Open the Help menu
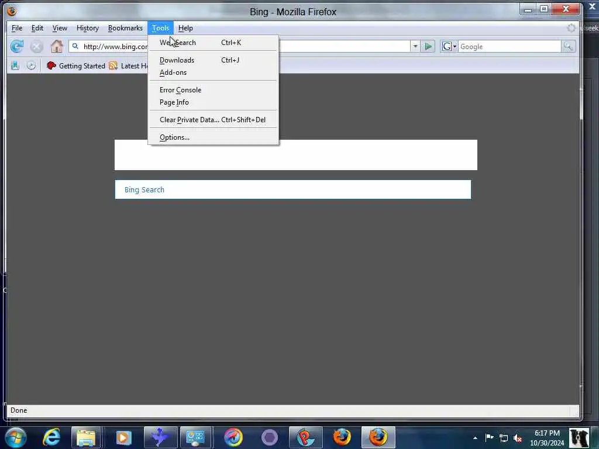The height and width of the screenshot is (449, 599). [x=185, y=28]
